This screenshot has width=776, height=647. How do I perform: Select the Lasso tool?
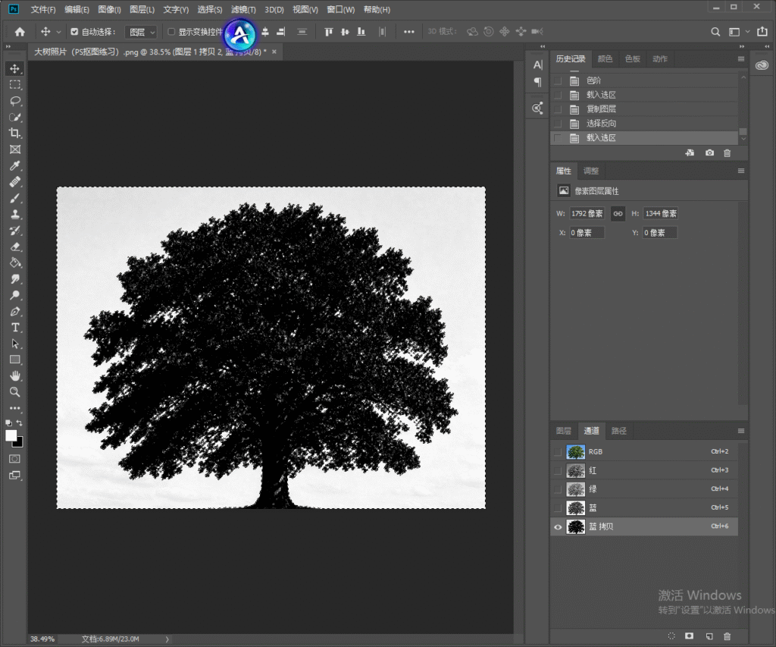(15, 101)
